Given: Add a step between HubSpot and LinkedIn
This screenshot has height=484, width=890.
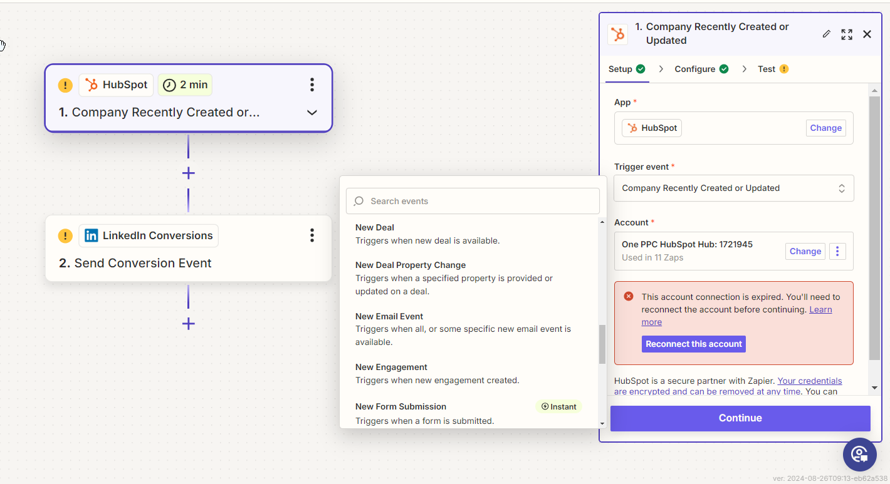Looking at the screenshot, I should coord(188,173).
